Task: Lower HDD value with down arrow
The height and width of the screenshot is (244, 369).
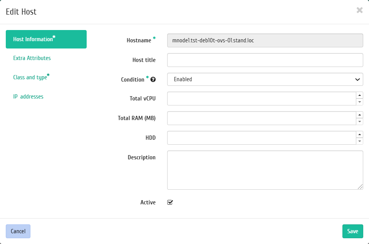Action: click(x=359, y=141)
